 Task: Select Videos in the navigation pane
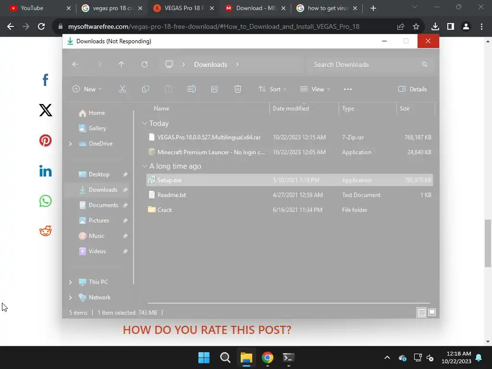coord(97,251)
